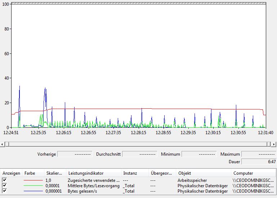Image resolution: width=277 pixels, height=198 pixels.
Task: Uncheck the Zugesicherte verwendete counter checkbox
Action: click(x=4, y=180)
